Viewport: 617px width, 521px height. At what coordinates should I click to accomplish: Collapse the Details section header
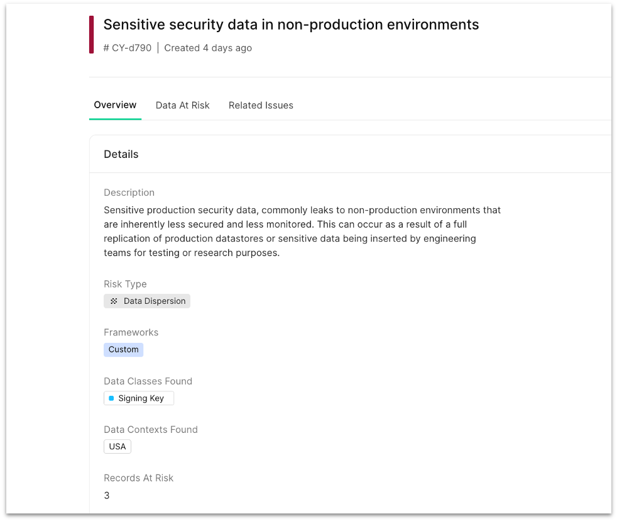point(121,154)
